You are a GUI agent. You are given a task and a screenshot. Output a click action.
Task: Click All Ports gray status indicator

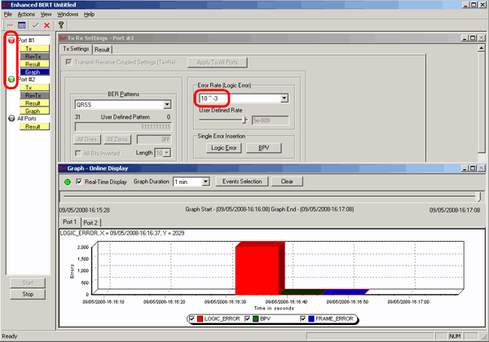11,118
